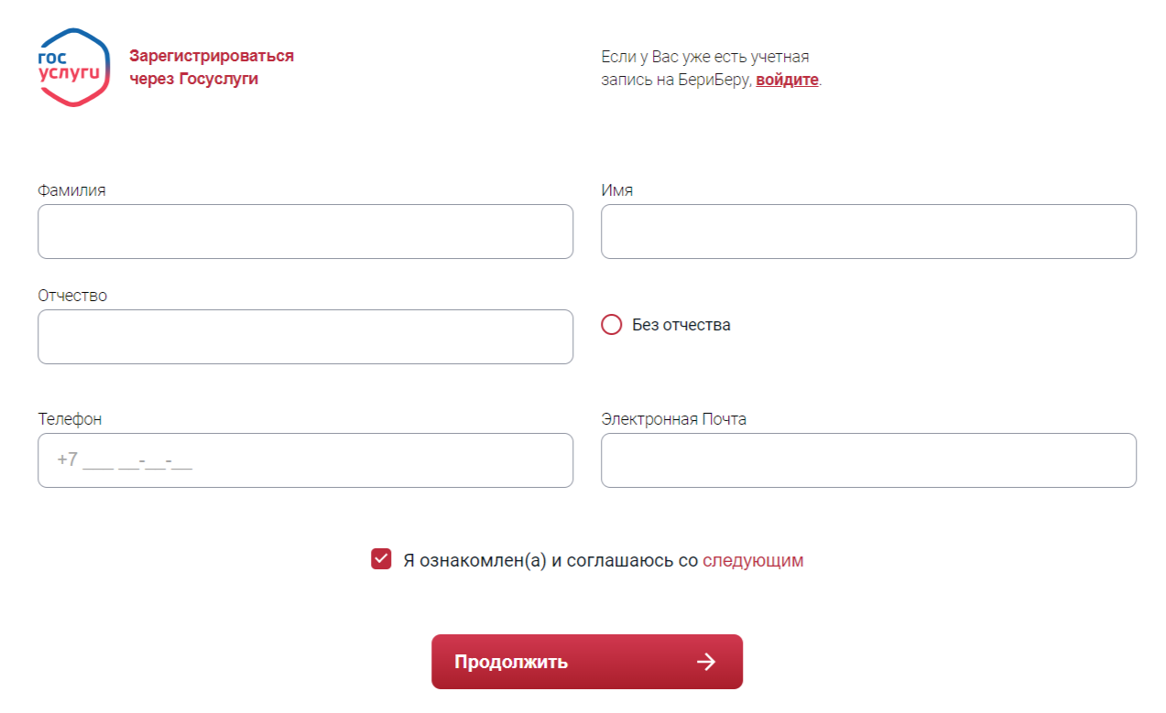Click the Телефон phone number field
Screen dimensions: 1166x713
305,460
